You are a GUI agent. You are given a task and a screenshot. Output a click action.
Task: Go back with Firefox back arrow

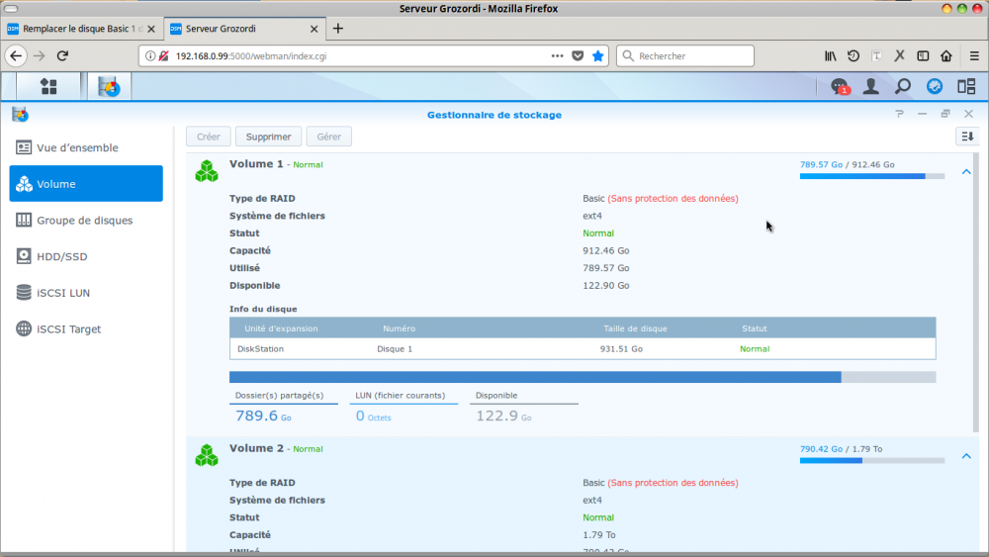(x=16, y=55)
